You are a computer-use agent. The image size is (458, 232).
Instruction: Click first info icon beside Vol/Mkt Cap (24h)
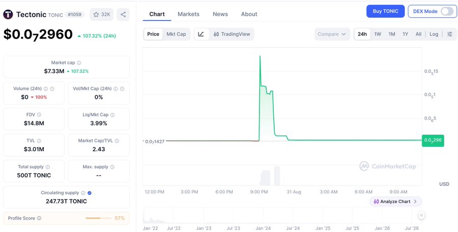pos(116,89)
